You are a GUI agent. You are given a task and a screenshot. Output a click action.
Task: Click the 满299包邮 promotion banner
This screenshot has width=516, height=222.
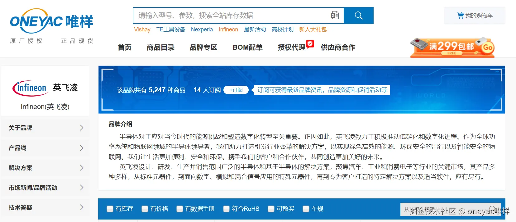[x=452, y=47]
